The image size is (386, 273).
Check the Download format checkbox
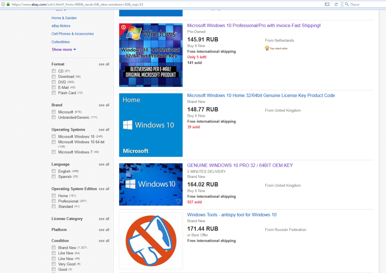(54, 76)
